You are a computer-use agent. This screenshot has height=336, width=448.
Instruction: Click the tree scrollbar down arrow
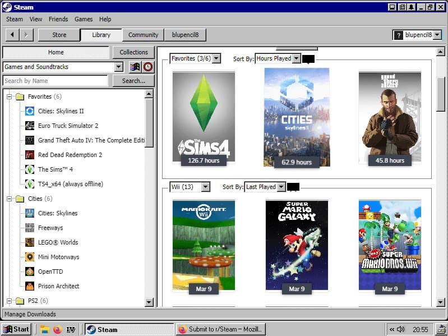point(149,302)
